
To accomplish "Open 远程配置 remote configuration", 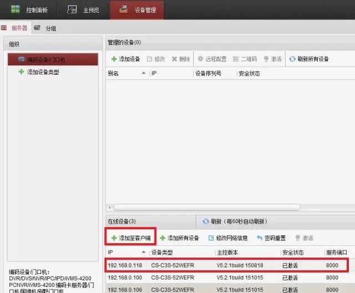I will (x=212, y=59).
